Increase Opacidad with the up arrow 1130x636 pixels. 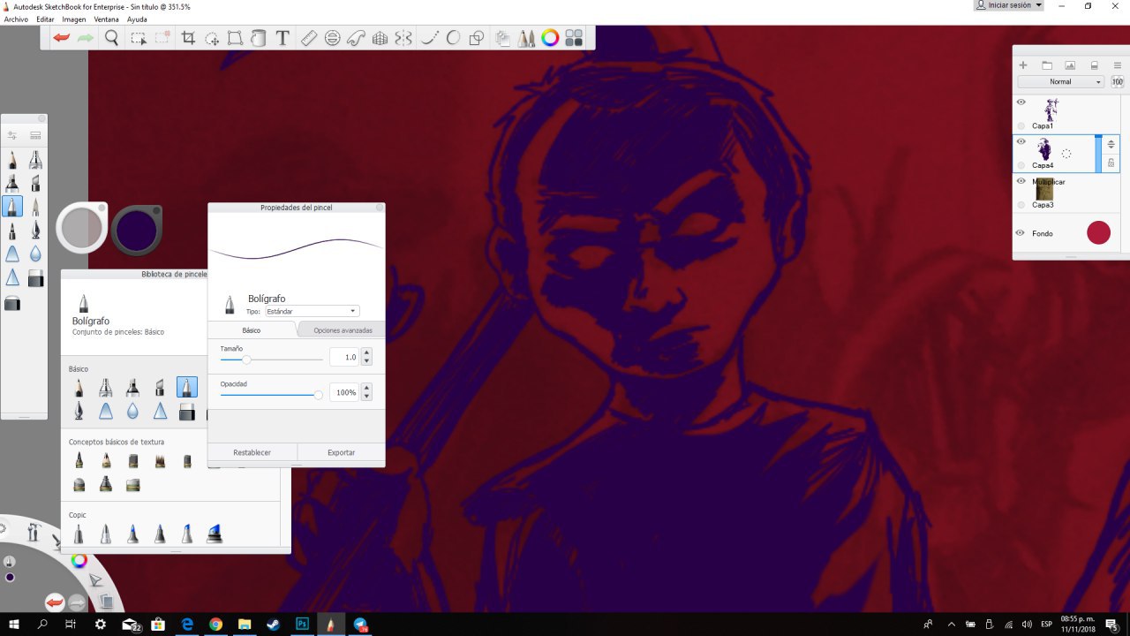click(366, 388)
